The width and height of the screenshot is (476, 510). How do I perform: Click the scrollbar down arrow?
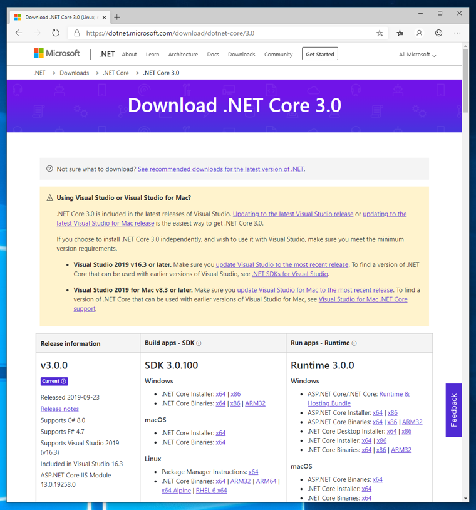tap(465, 499)
